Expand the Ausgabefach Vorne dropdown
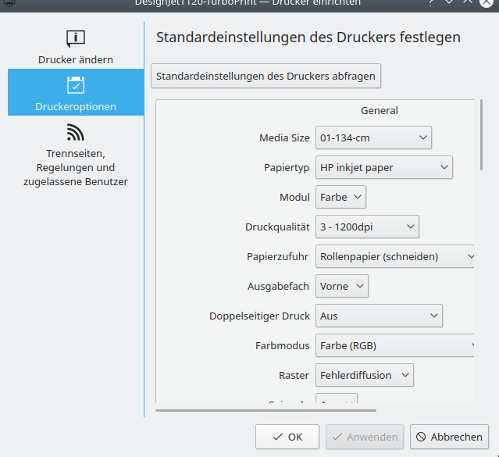 coord(341,286)
